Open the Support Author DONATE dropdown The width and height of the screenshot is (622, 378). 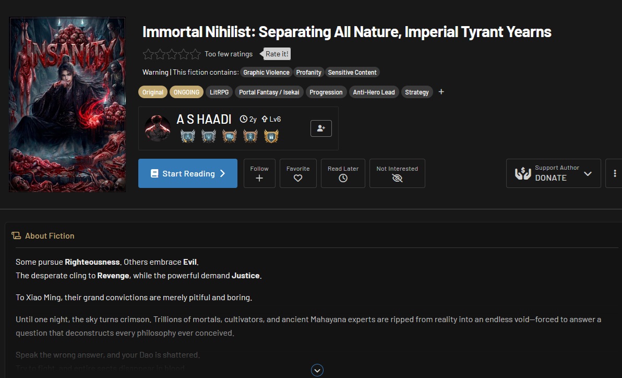(x=553, y=173)
